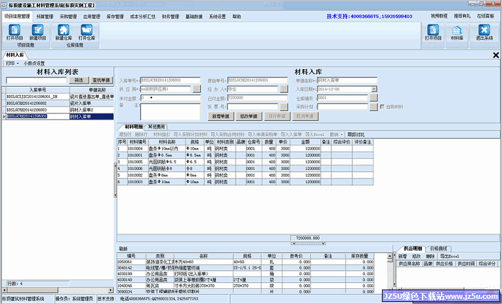
Task: Open the 应用管理 menu
Action: pyautogui.click(x=92, y=16)
